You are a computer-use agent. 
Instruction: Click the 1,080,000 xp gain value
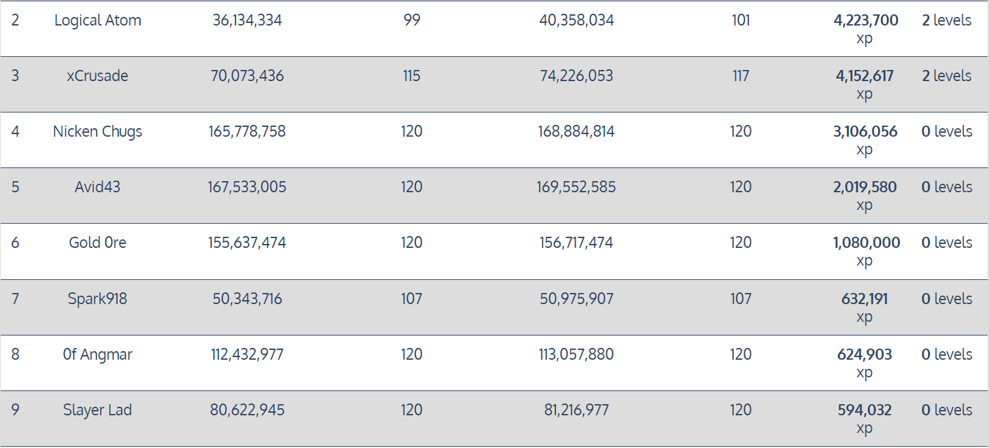(866, 243)
